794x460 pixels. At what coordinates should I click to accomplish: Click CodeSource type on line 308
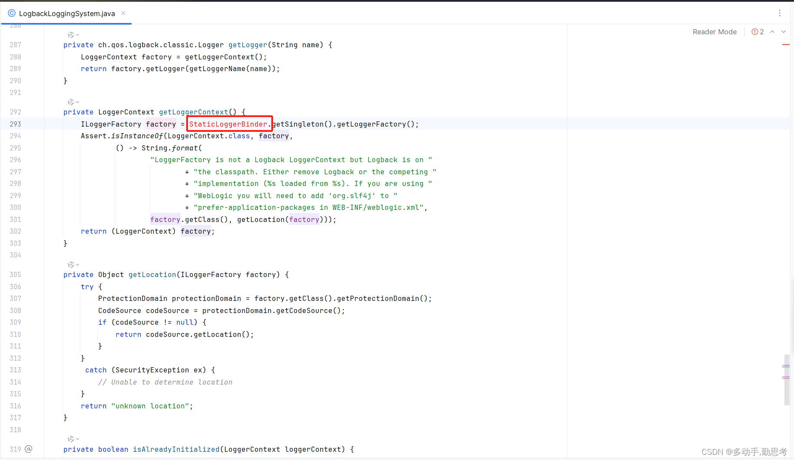pos(120,310)
